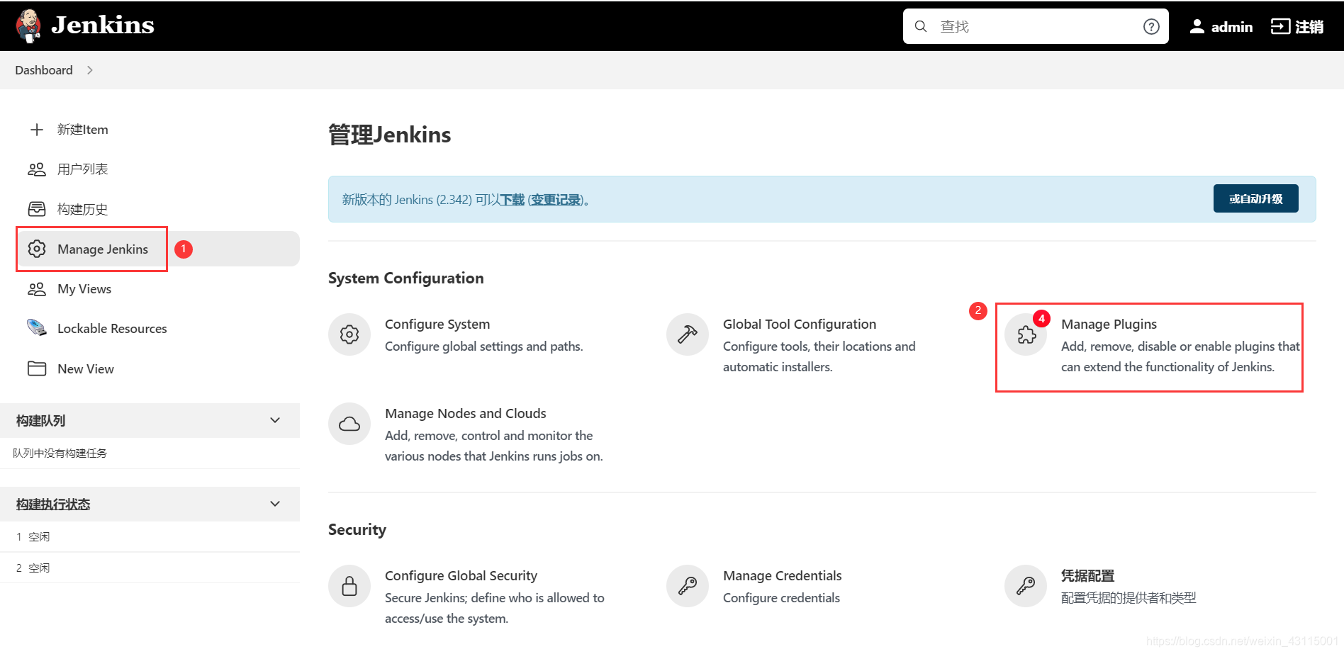Click the Manage Jenkins gear icon
Viewport: 1344px width, 654px height.
click(37, 249)
